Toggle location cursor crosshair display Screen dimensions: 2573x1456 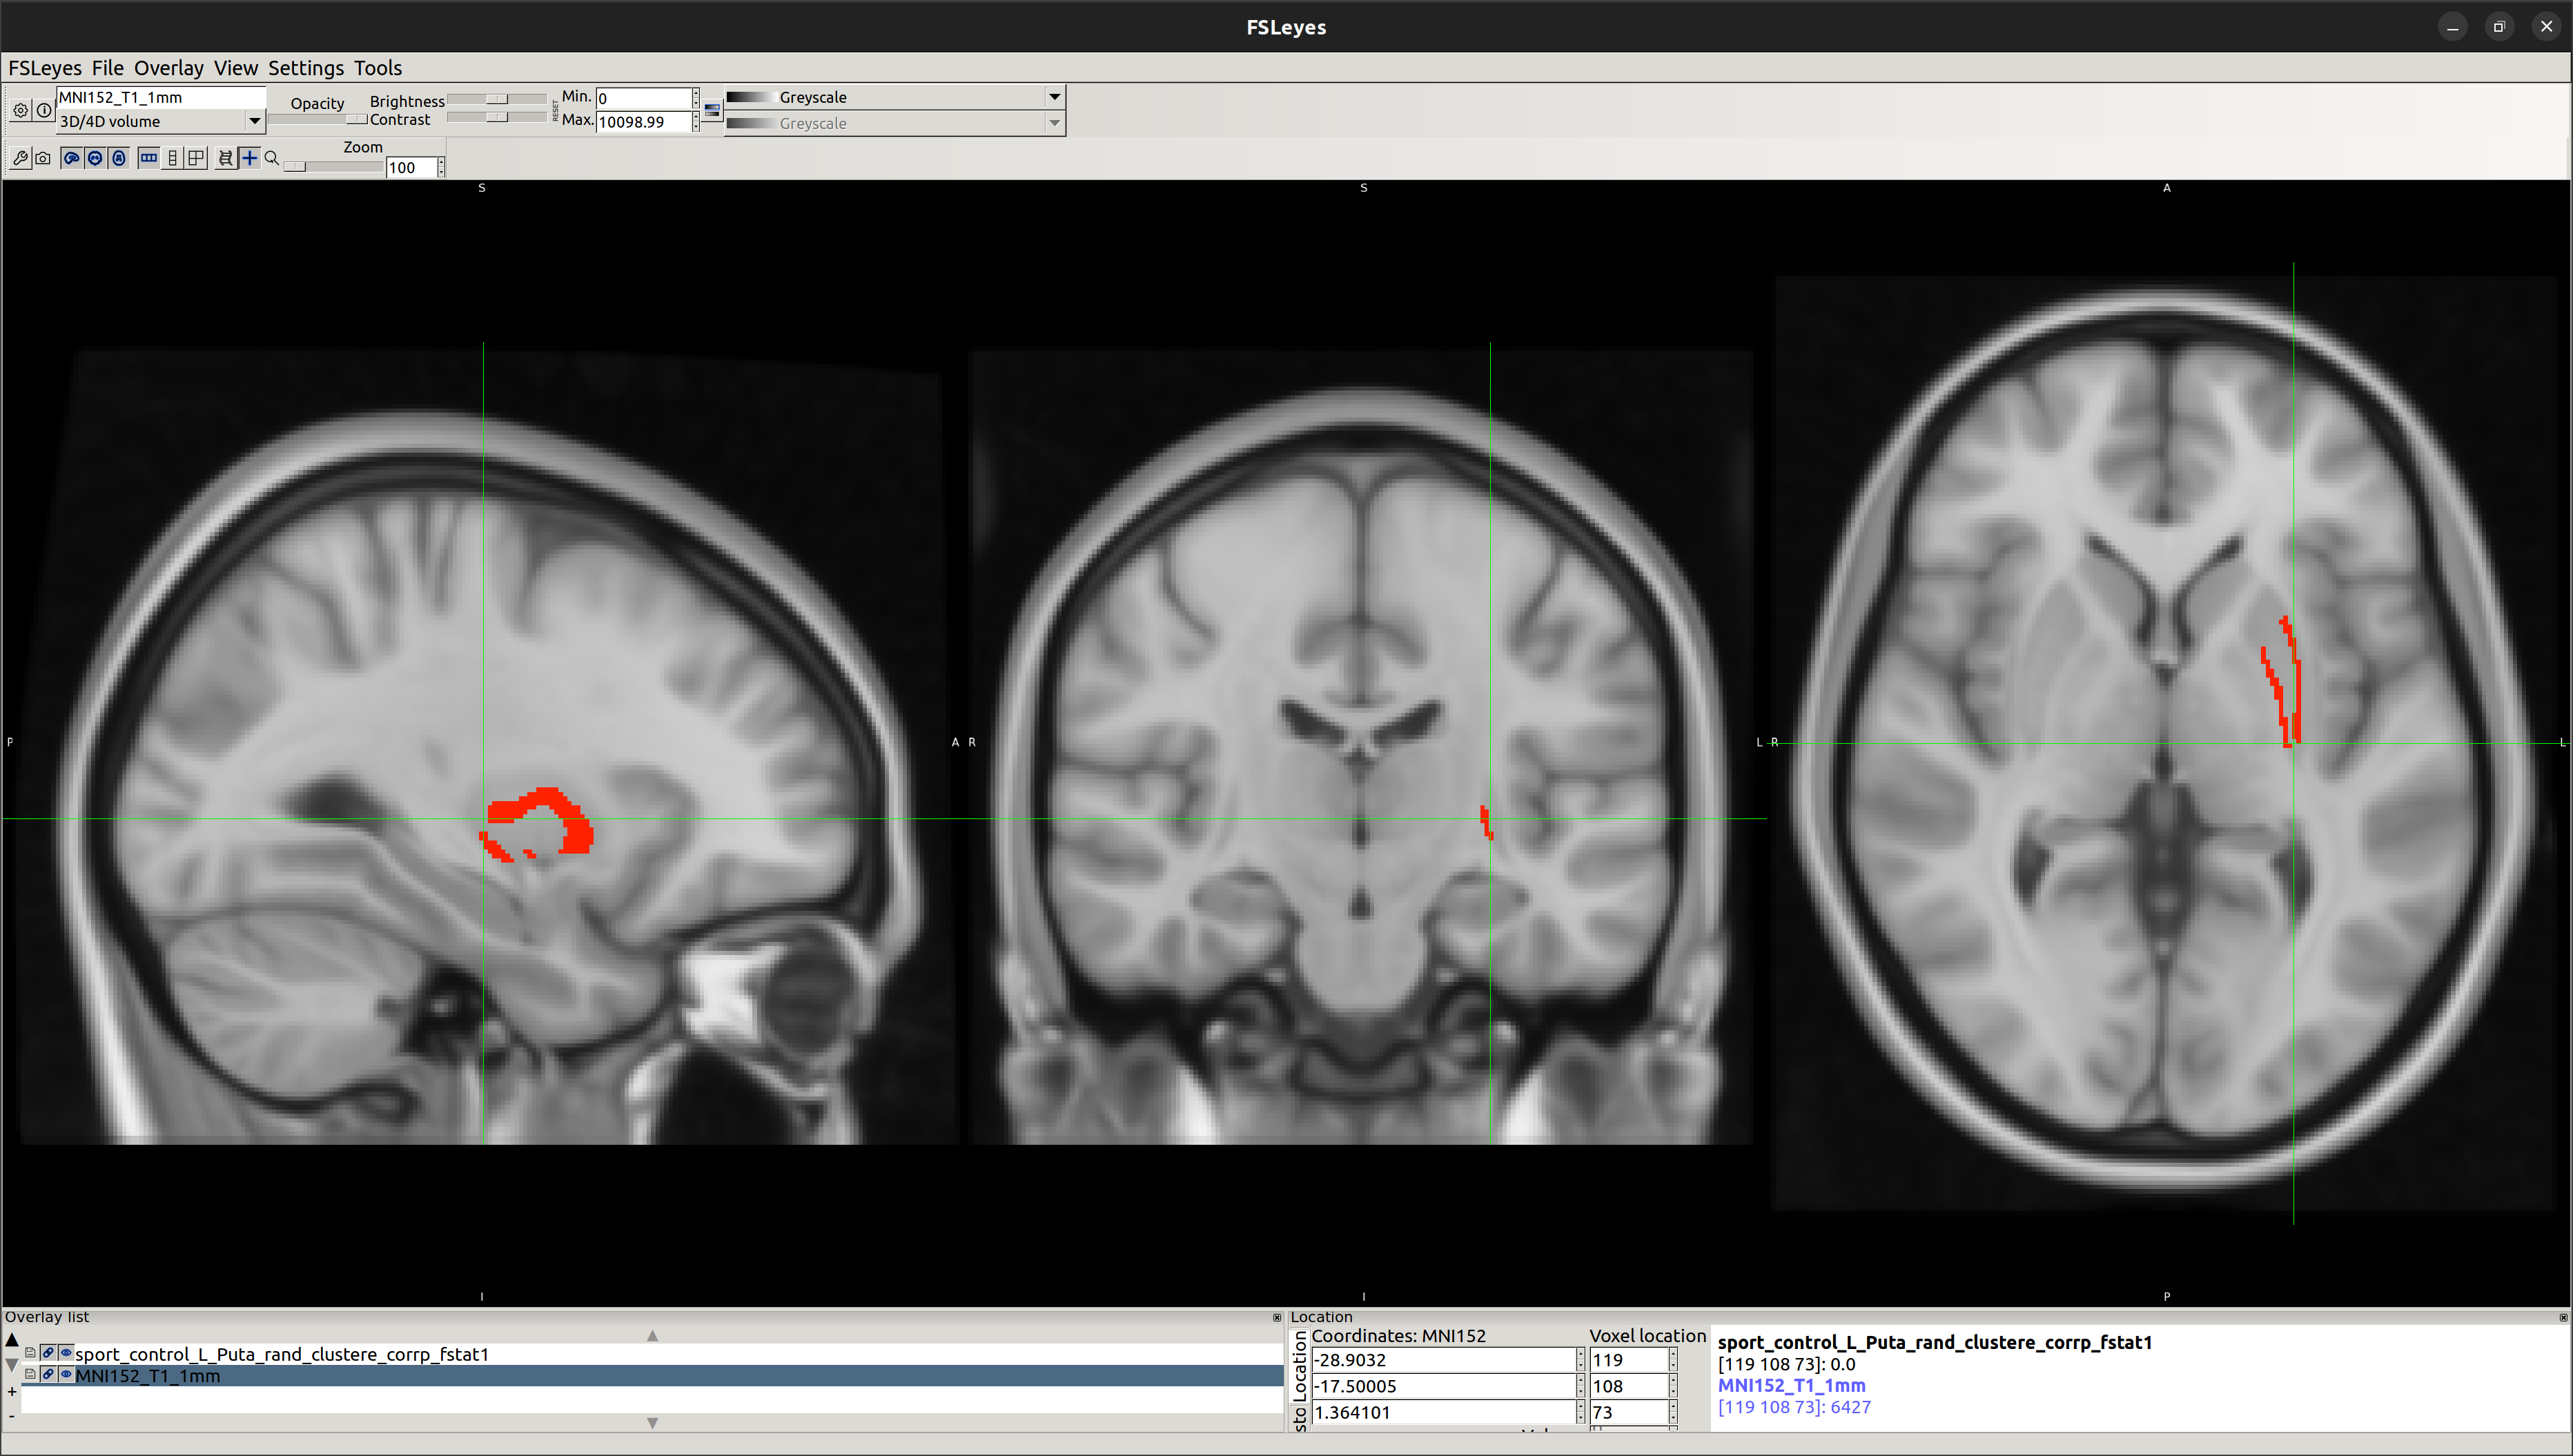click(249, 158)
